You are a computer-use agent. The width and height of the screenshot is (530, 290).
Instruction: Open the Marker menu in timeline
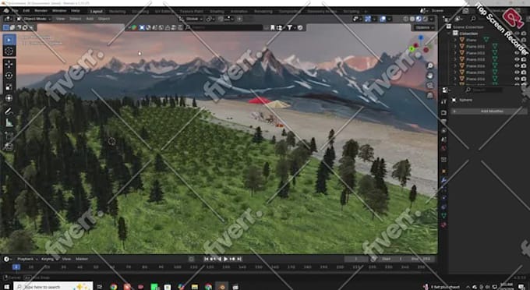pyautogui.click(x=82, y=259)
